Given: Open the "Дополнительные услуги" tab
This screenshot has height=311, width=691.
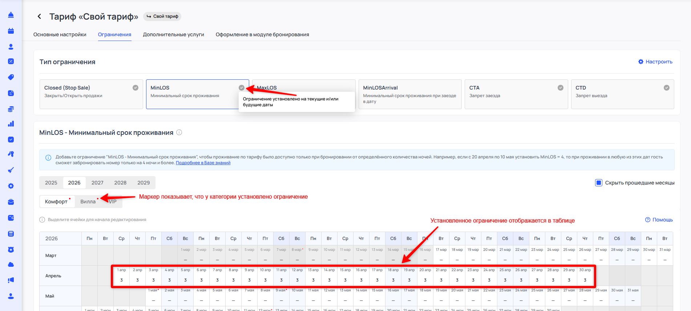Looking at the screenshot, I should [x=173, y=35].
